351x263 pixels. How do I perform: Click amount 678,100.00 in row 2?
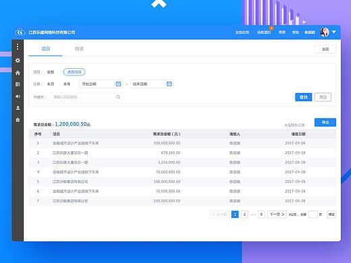171,152
